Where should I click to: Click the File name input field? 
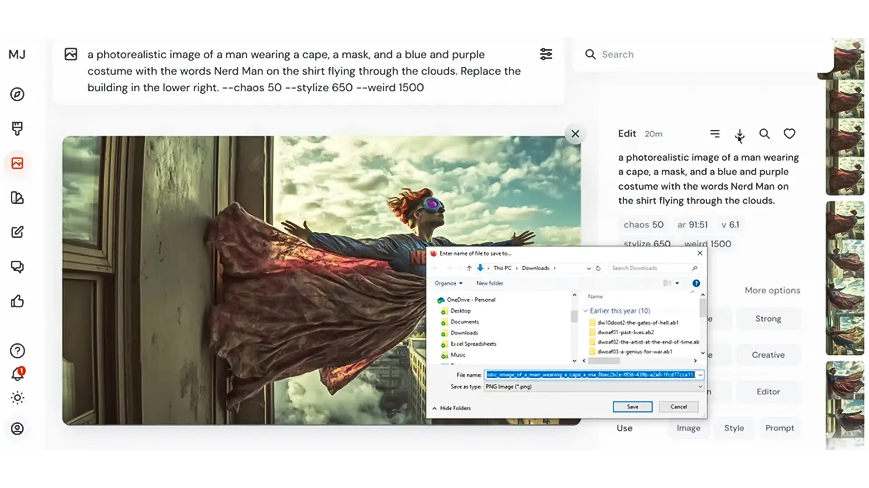tap(590, 375)
